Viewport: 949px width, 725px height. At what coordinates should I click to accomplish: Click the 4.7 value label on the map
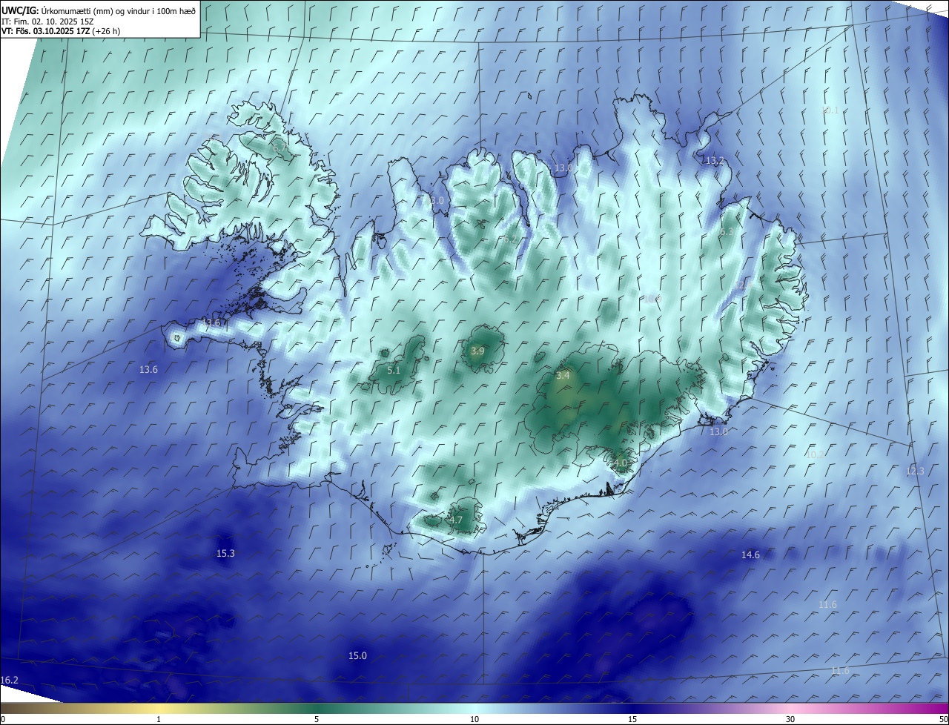point(456,520)
